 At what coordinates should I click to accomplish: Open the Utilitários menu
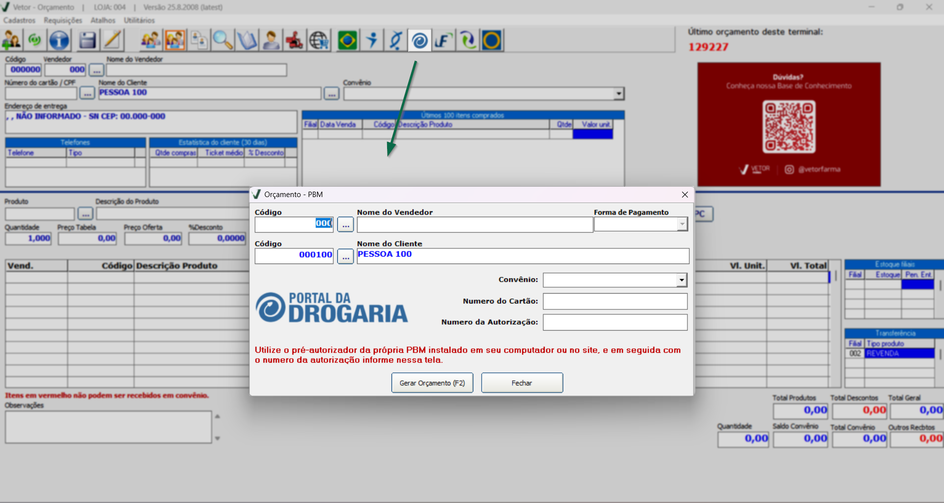[x=139, y=20]
